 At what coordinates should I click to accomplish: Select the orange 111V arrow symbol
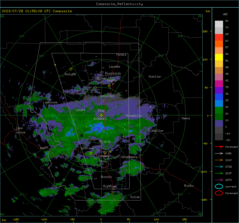219,160
